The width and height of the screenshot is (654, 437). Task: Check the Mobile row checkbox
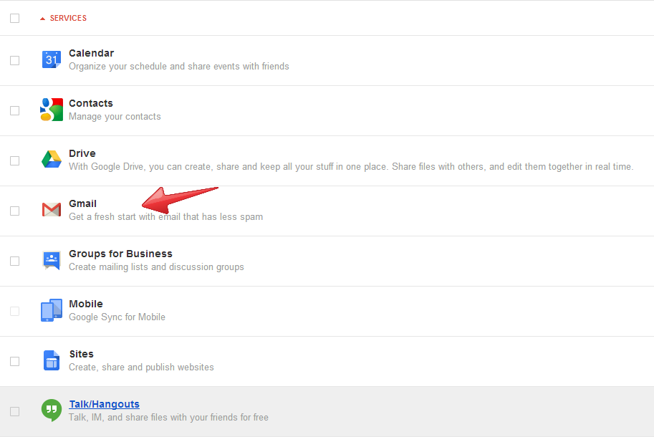[14, 311]
